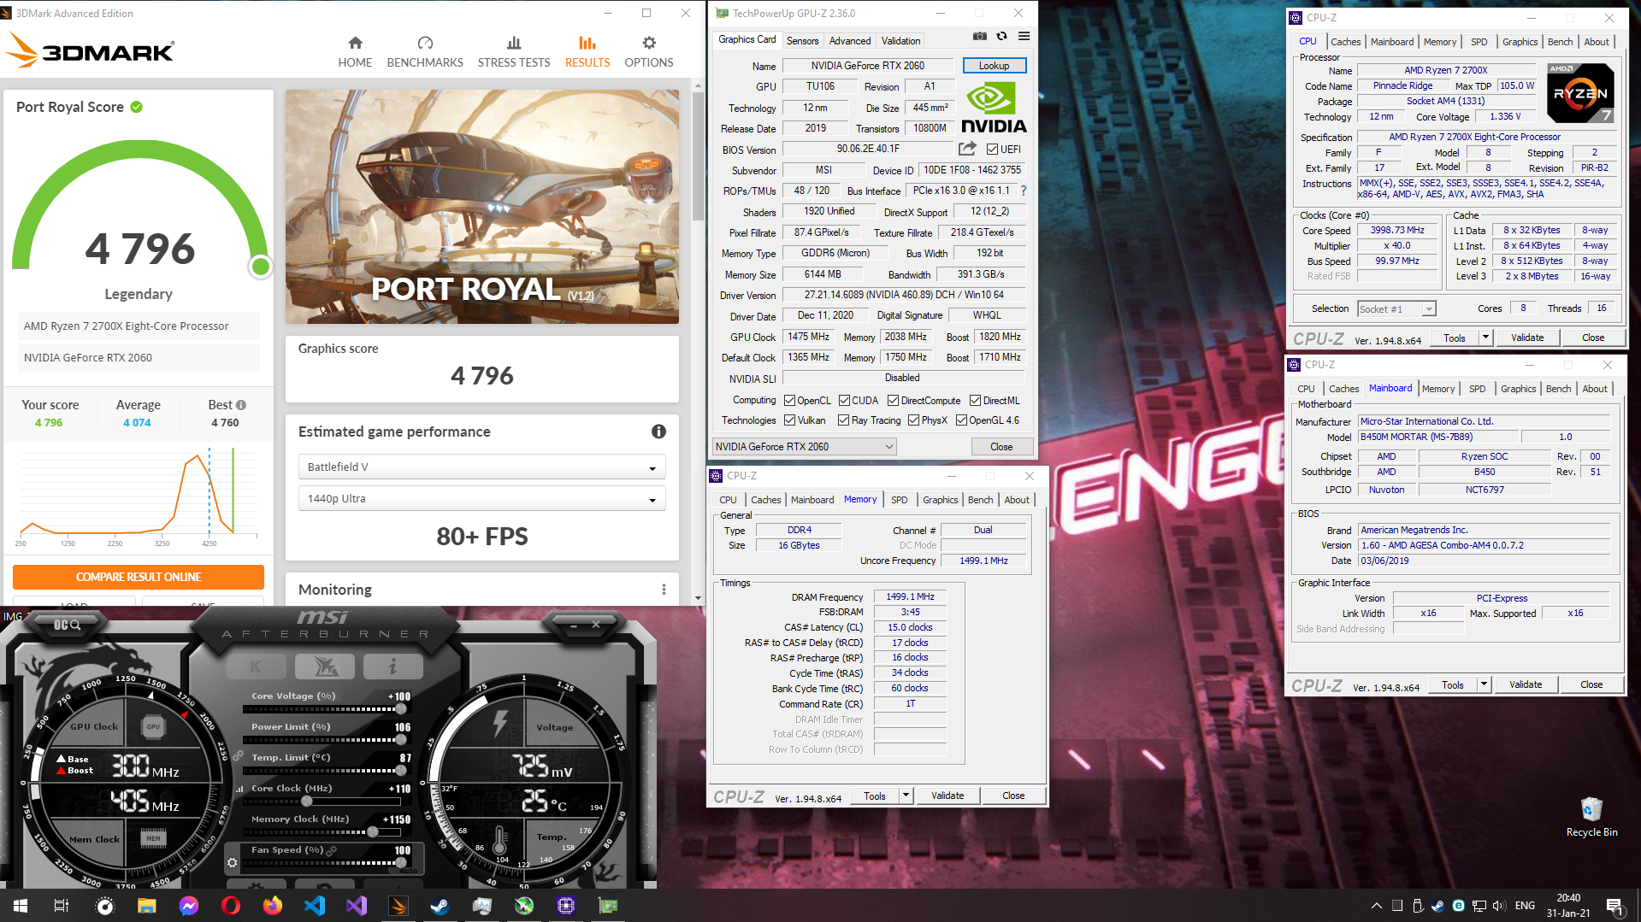Viewport: 1641px width, 922px height.
Task: Toggle the DirectML checkbox
Action: [975, 401]
